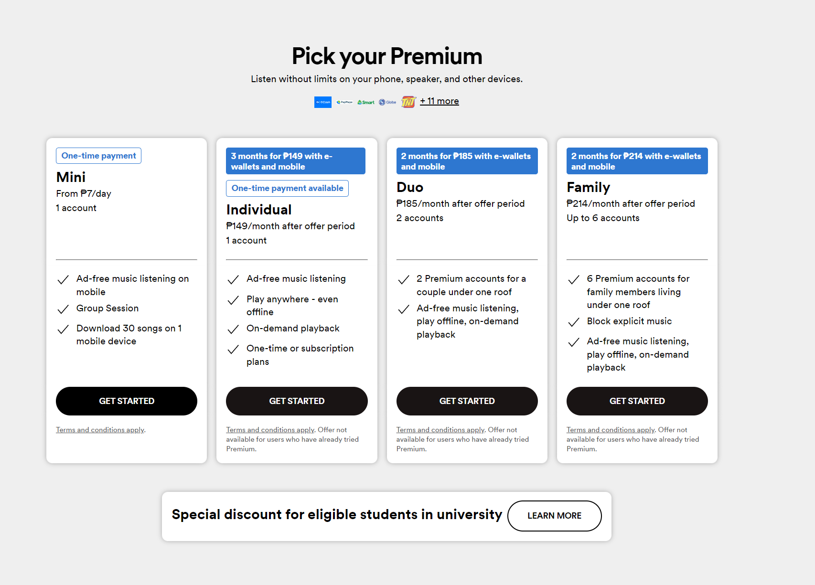
Task: Click the Smart payment logo
Action: tap(366, 102)
